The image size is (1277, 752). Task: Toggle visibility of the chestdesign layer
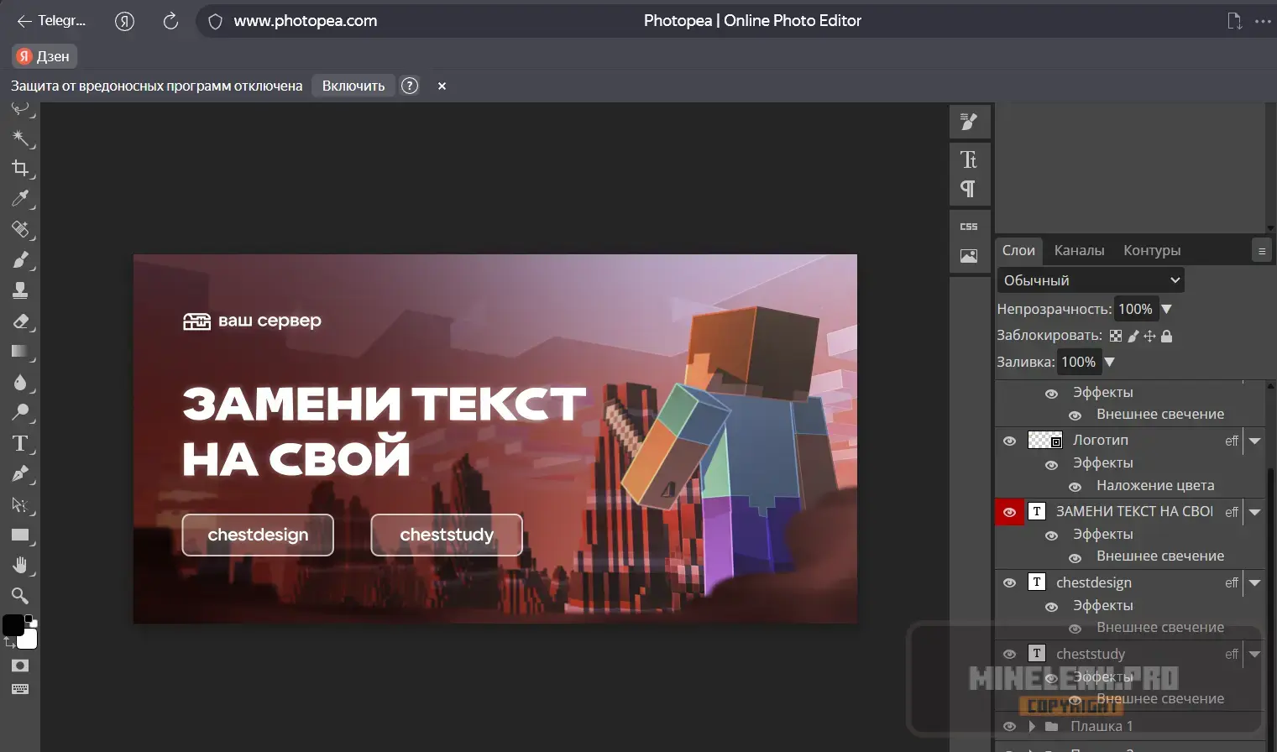(1009, 582)
